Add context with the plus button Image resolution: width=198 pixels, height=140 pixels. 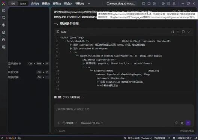(58, 123)
